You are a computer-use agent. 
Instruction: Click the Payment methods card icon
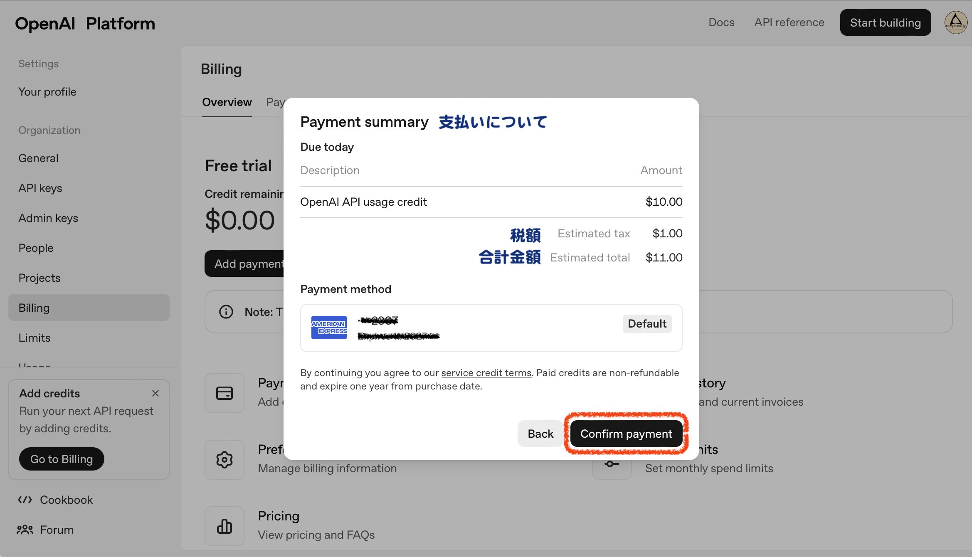click(x=224, y=393)
